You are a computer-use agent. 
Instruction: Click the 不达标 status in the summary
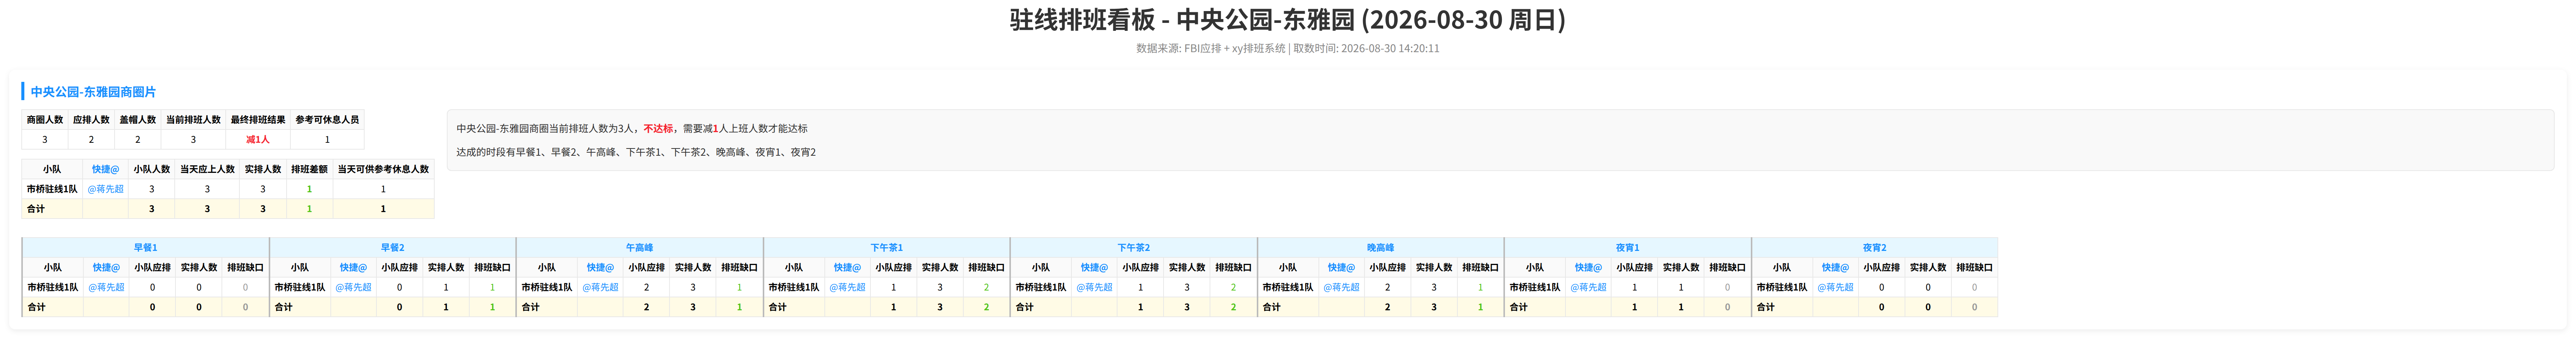click(x=658, y=129)
